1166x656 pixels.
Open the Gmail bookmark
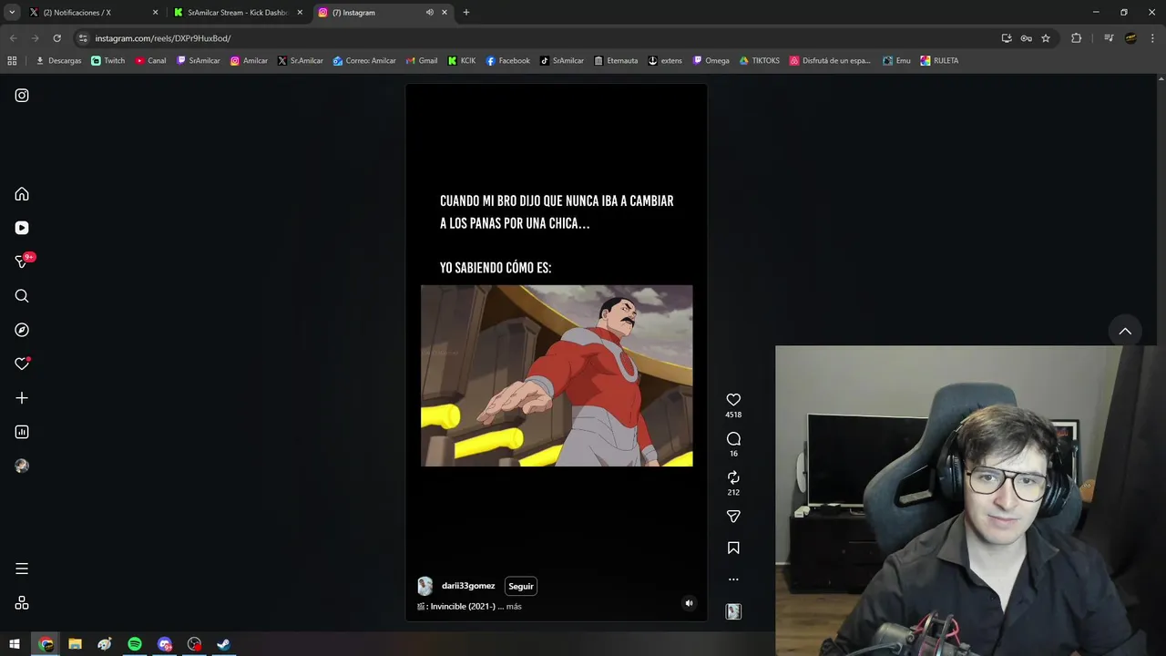(x=421, y=61)
